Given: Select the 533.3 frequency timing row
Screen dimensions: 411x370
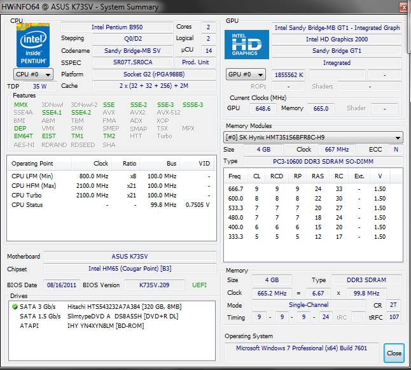Looking at the screenshot, I should (313, 208).
